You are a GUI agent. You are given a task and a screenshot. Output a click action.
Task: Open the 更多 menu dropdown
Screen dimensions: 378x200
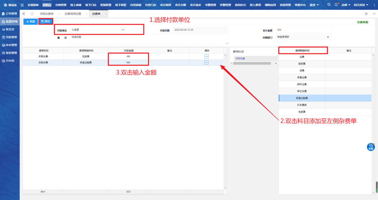point(314,5)
